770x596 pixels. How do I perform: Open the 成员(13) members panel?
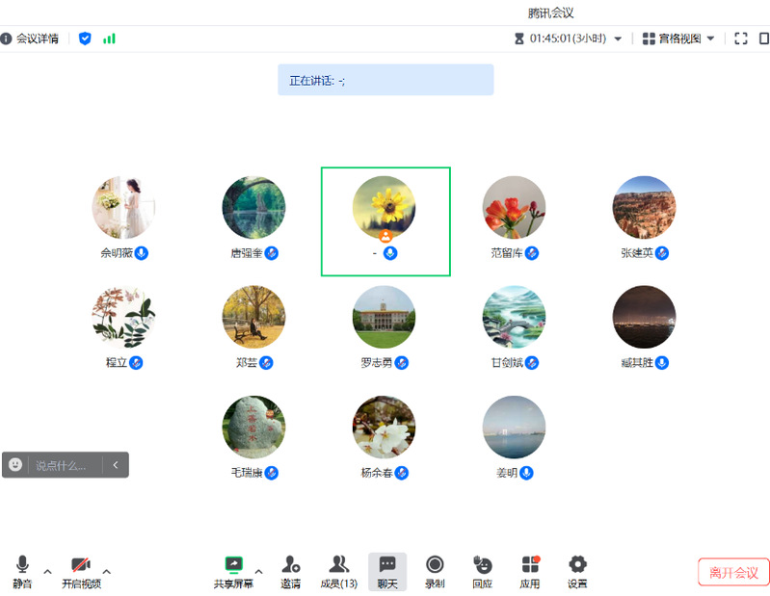(338, 566)
